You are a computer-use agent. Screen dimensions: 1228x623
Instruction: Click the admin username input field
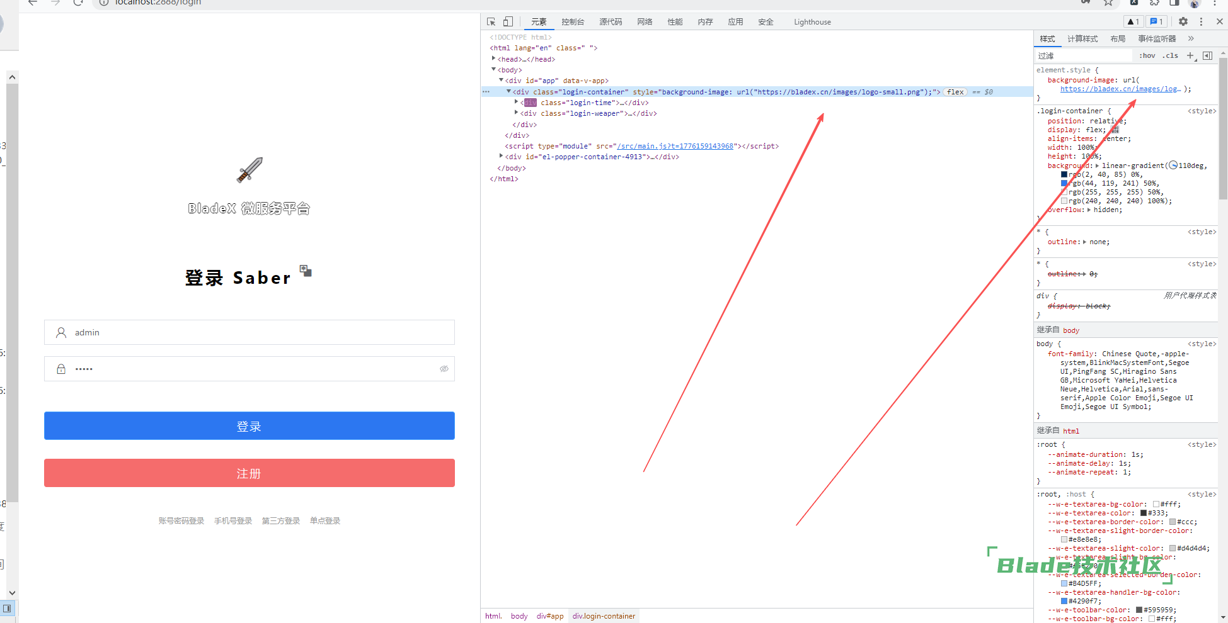tap(258, 332)
